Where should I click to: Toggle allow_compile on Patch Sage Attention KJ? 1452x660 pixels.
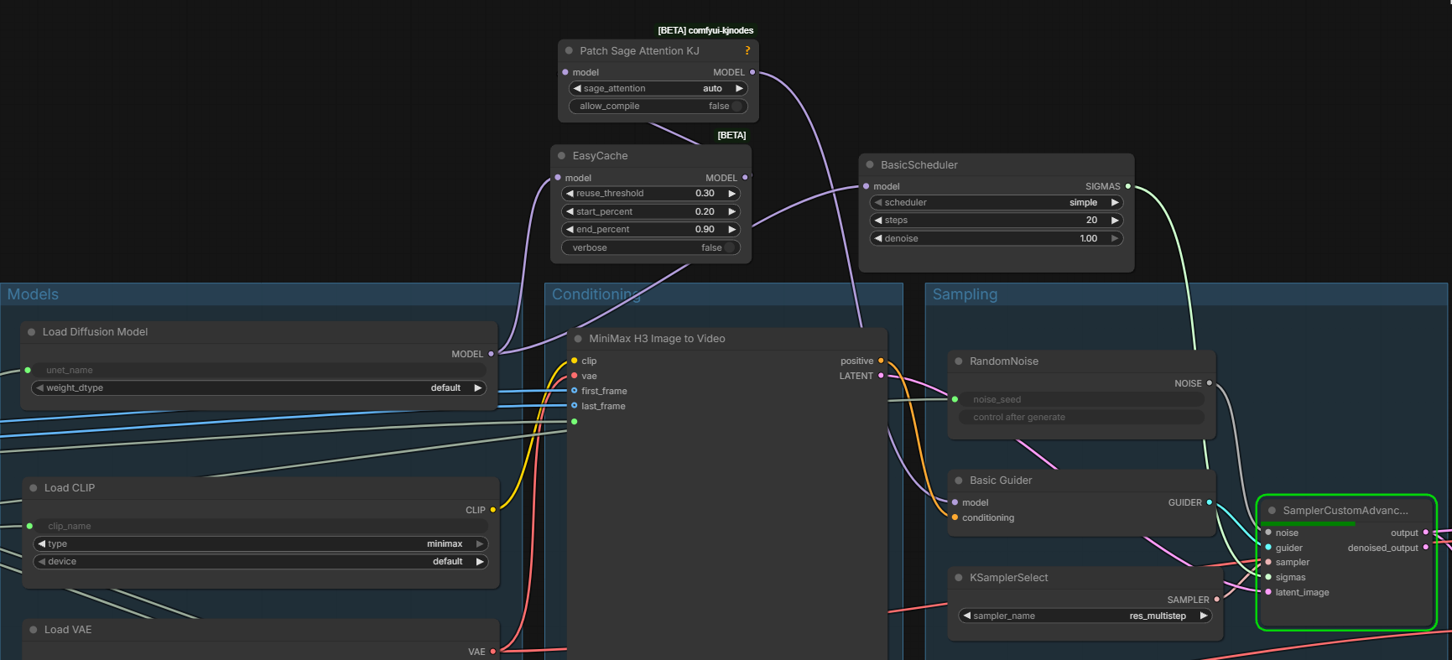point(658,107)
